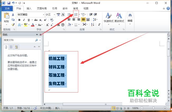Toggle strikethrough abc formatting
The image size is (172, 112).
[36, 20]
